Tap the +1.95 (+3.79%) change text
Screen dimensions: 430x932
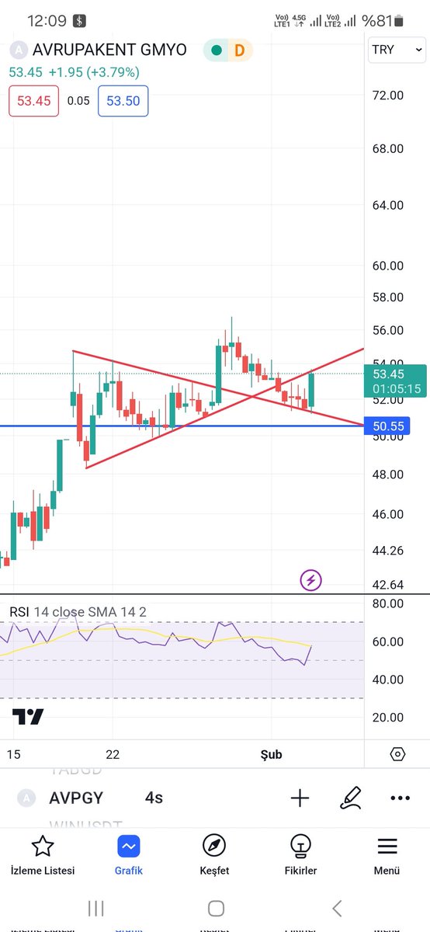tap(94, 72)
